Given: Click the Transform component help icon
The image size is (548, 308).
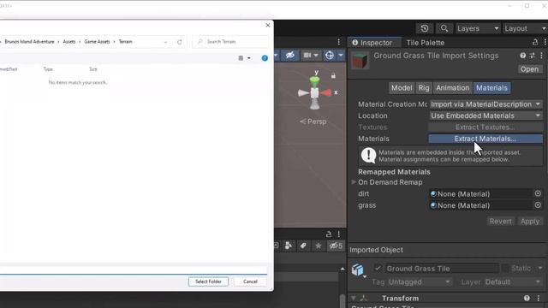Looking at the screenshot, I should point(527,298).
